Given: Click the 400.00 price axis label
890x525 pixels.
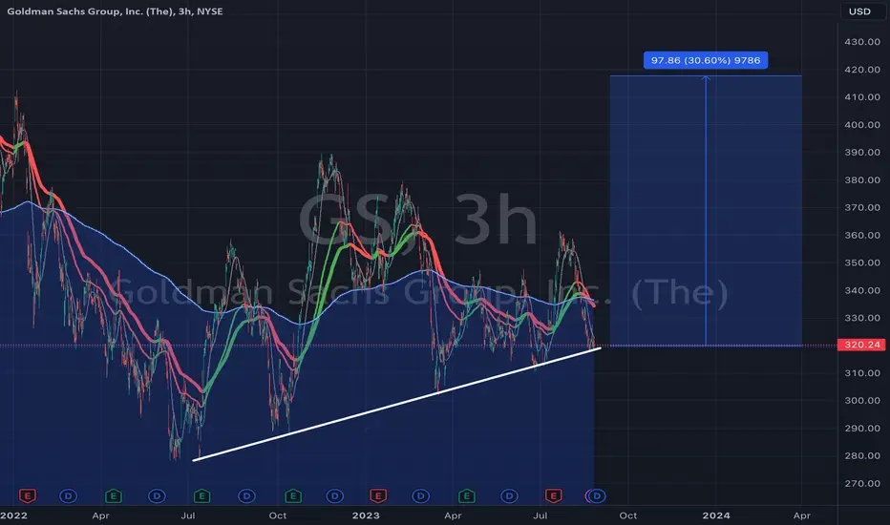Looking at the screenshot, I should (x=862, y=125).
